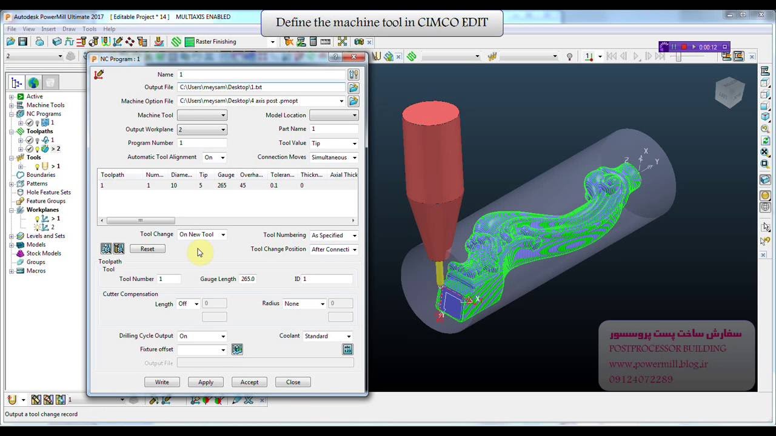Click the zoom magnifier icon in right toolbar

(x=765, y=128)
